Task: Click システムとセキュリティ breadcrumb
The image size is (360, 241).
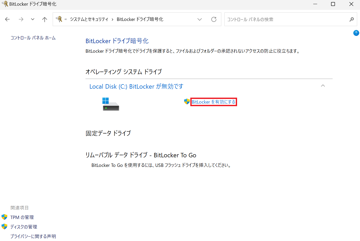Action: point(89,19)
